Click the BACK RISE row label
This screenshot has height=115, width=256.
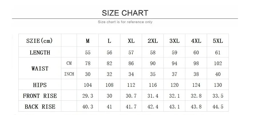40,107
